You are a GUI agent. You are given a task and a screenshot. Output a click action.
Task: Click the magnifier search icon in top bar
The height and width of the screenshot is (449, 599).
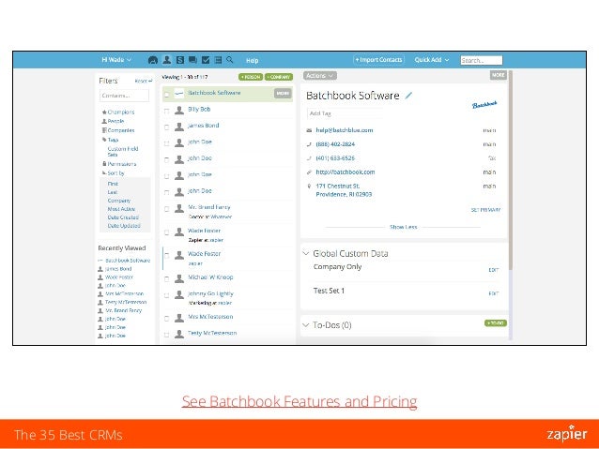(x=230, y=59)
